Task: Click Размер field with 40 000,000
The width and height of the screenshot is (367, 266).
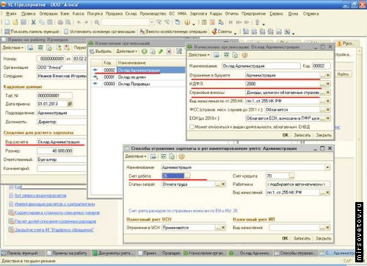Action: [55, 151]
